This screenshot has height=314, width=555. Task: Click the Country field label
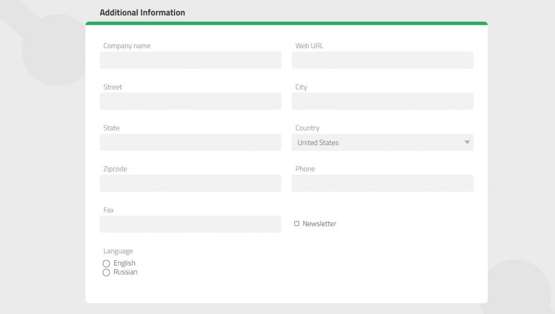click(307, 128)
